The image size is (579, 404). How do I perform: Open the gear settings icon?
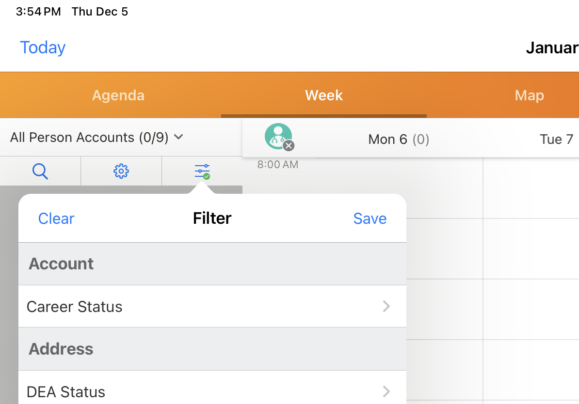(x=121, y=171)
